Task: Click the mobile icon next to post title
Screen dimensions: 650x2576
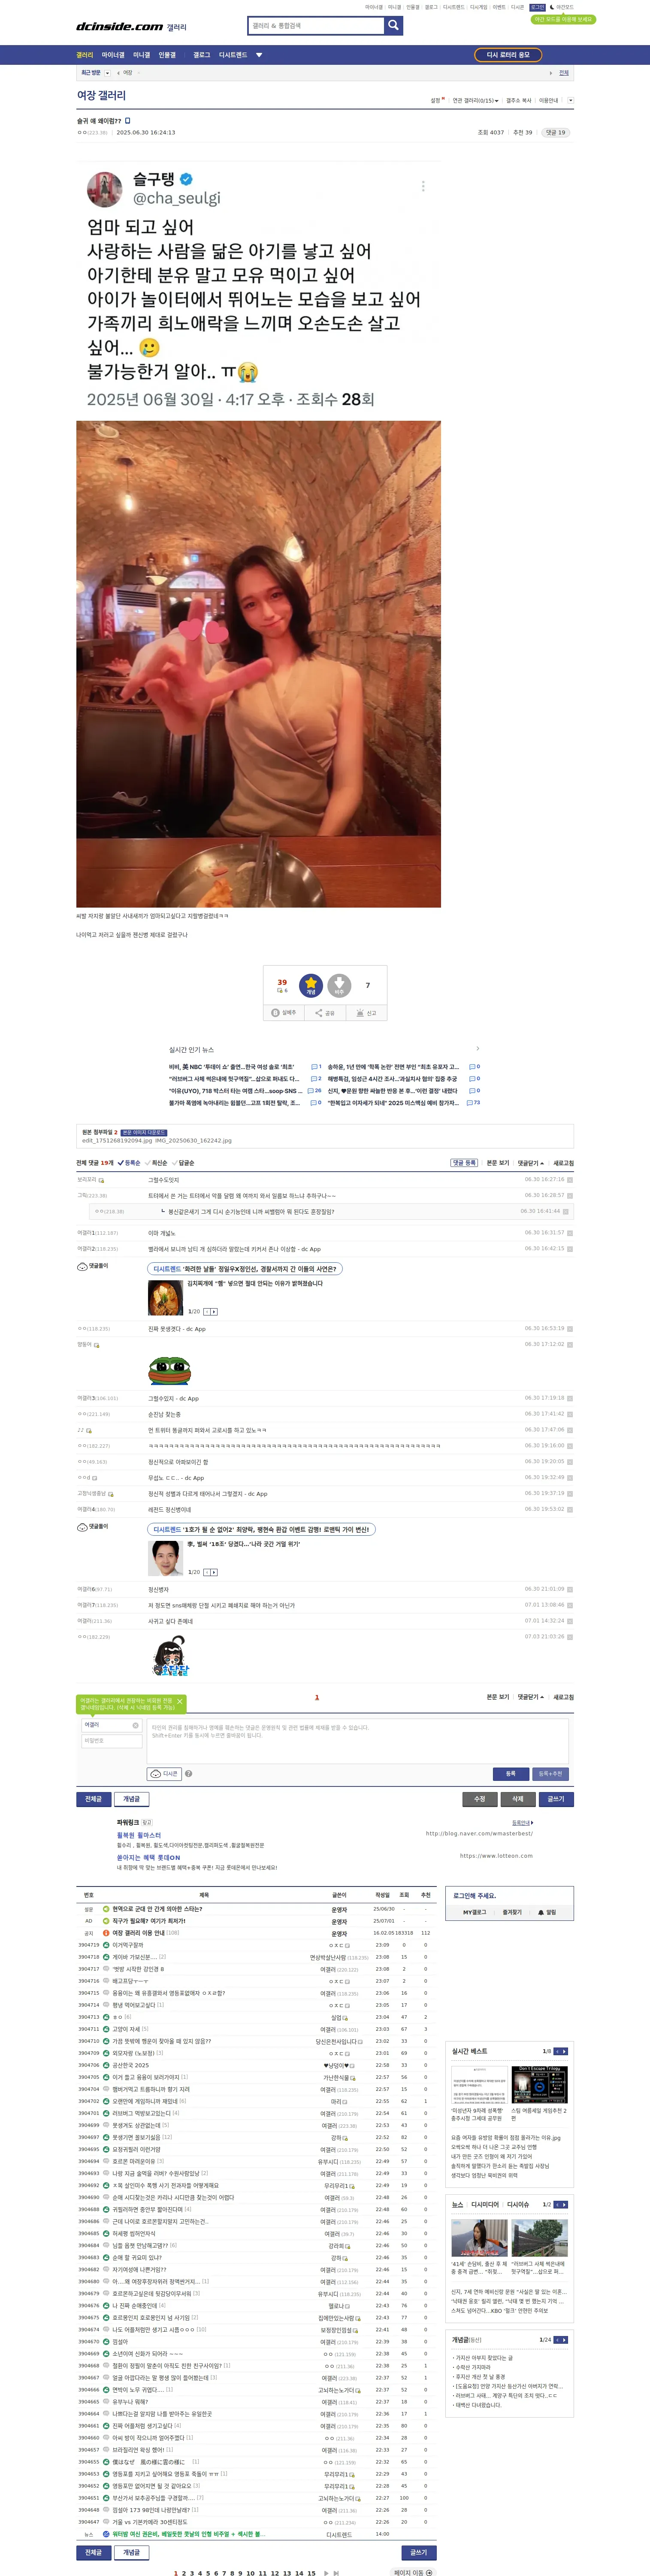Action: (128, 121)
